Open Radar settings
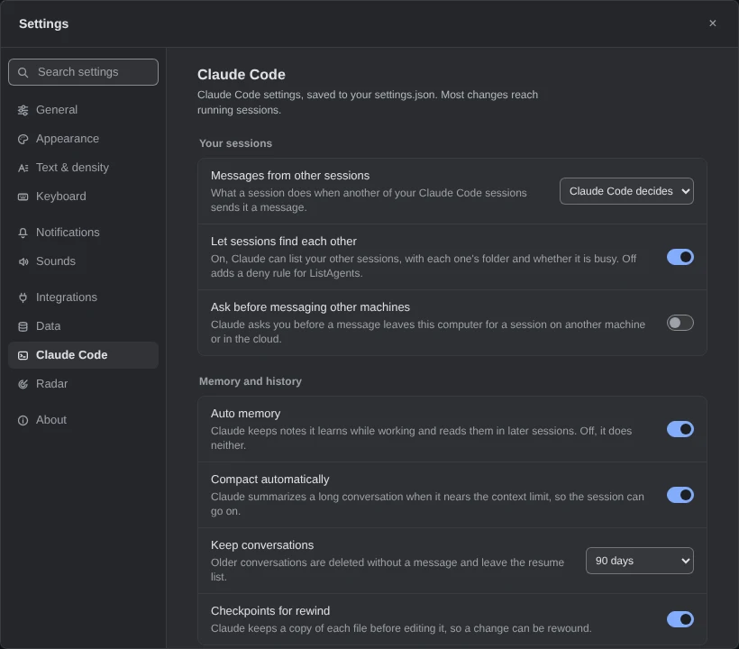This screenshot has width=739, height=649. [x=83, y=384]
